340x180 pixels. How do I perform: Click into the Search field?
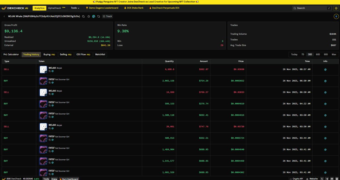coord(312,8)
